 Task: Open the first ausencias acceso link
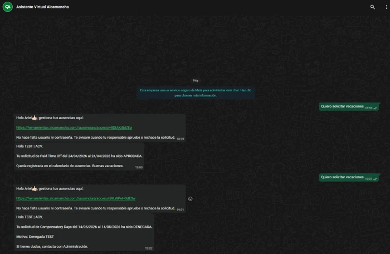[74, 128]
